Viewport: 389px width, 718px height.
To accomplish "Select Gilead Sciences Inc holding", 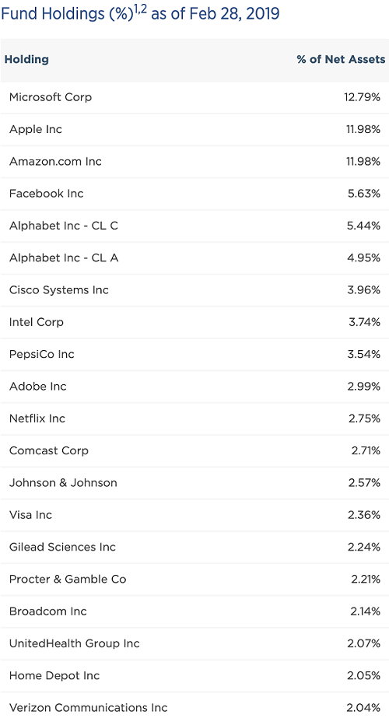I will pyautogui.click(x=62, y=547).
